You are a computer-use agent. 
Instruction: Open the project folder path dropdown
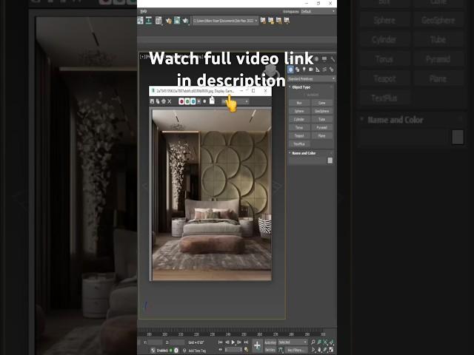[225, 21]
